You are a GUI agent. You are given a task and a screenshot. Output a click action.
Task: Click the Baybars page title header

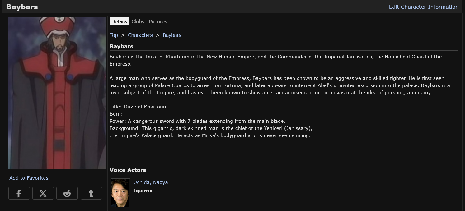pos(22,7)
